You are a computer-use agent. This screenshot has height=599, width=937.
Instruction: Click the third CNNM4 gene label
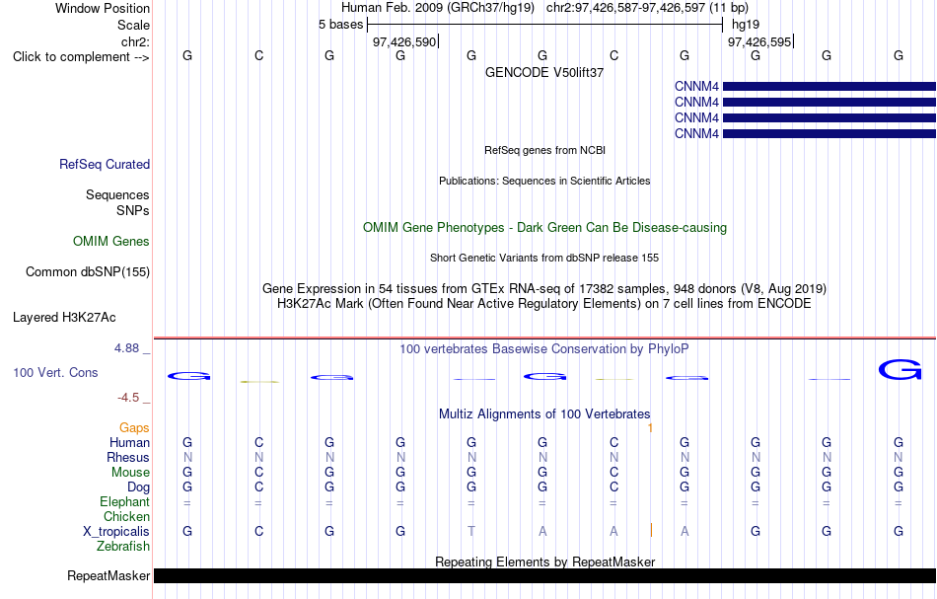point(696,117)
